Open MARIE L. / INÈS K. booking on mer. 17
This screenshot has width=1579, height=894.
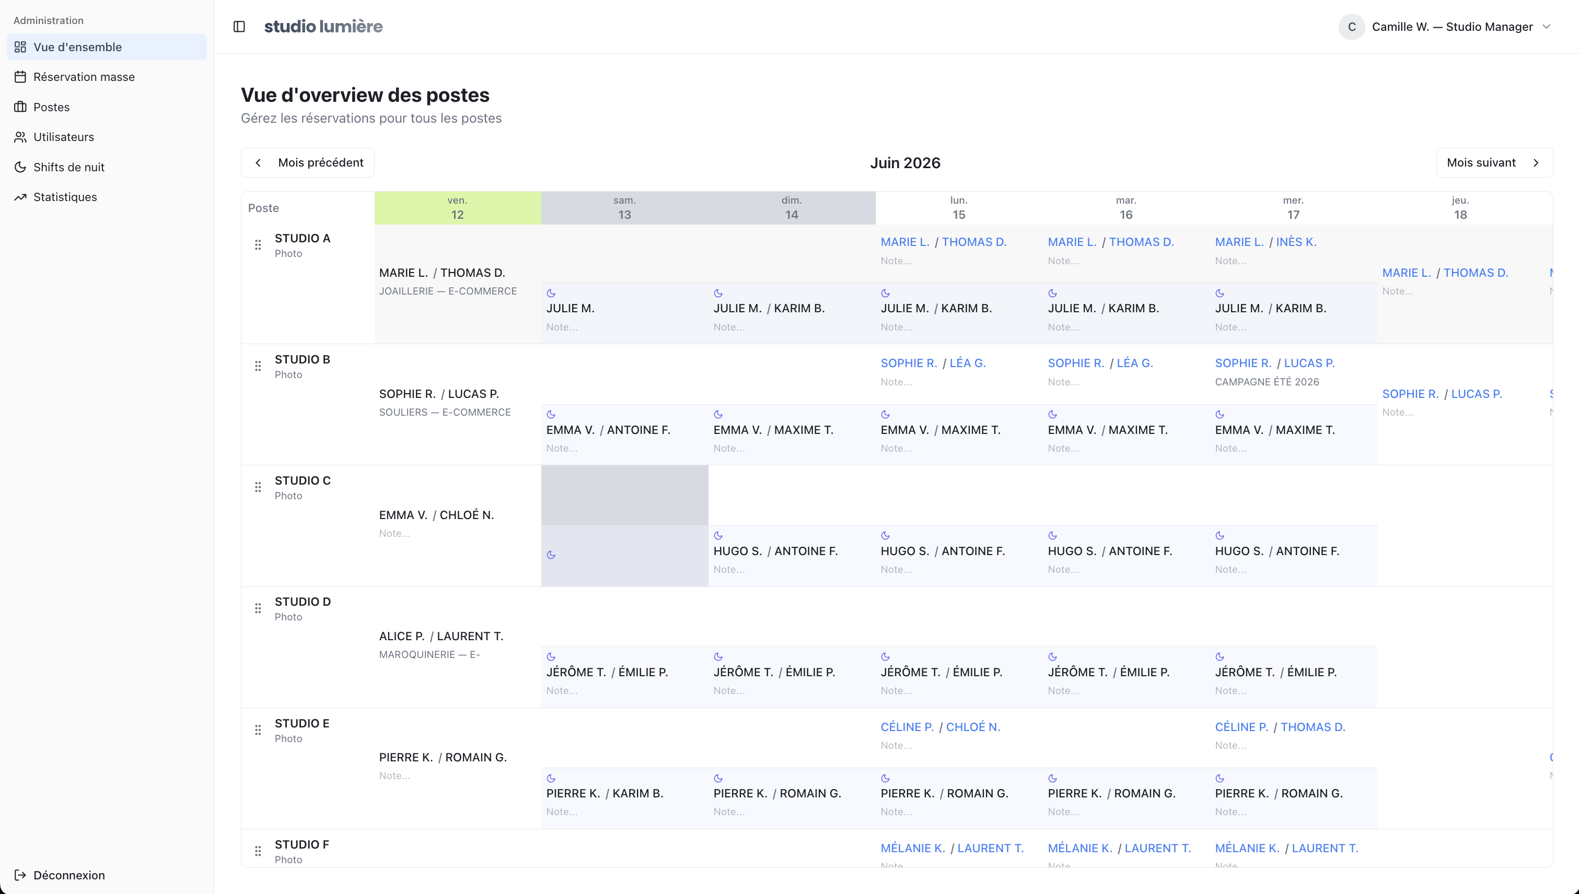point(1265,242)
